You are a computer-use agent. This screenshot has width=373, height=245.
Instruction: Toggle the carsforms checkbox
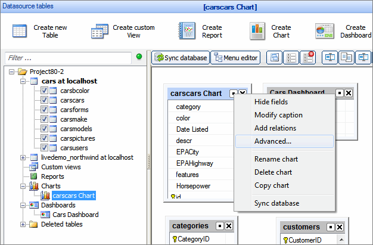point(44,110)
